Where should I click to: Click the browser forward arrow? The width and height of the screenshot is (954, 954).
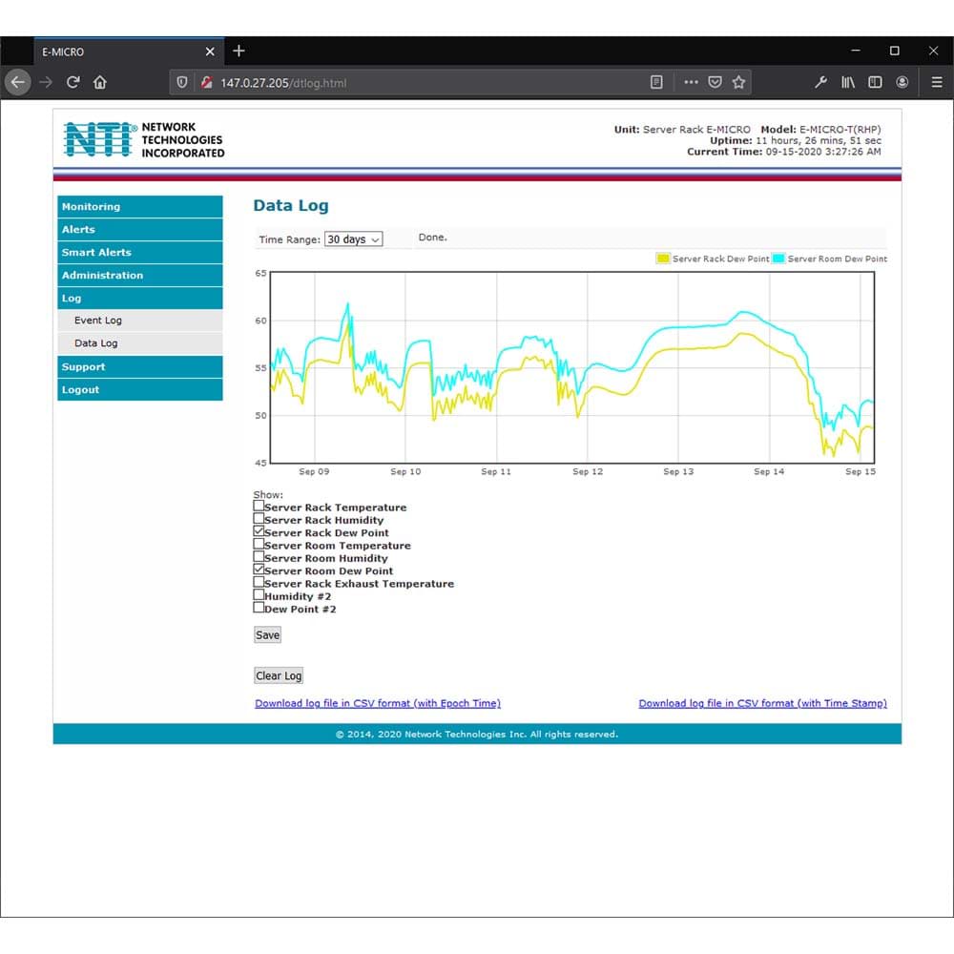click(x=46, y=82)
